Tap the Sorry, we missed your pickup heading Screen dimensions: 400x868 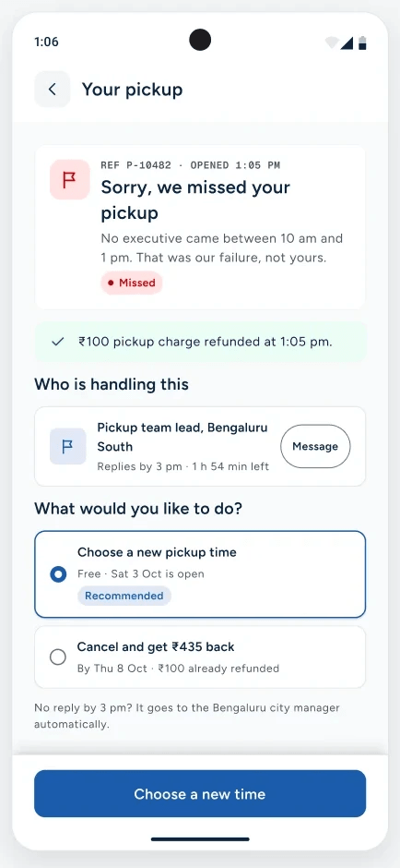(x=195, y=199)
